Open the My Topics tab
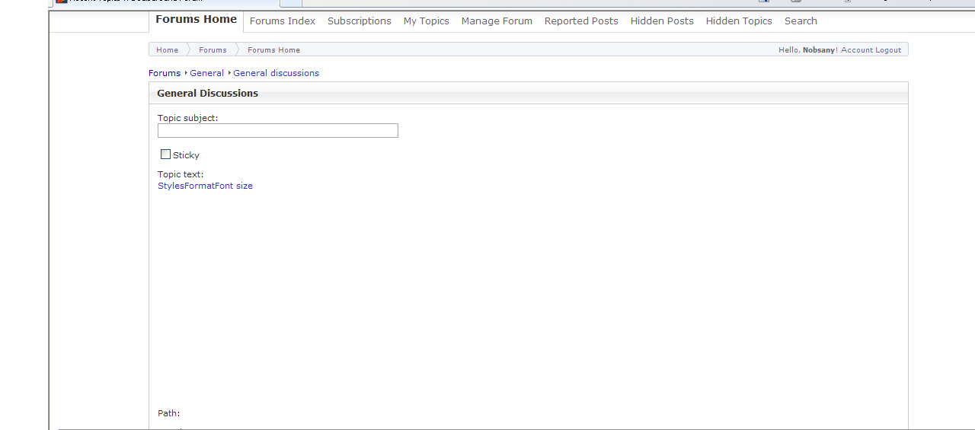Image resolution: width=975 pixels, height=430 pixels. coord(426,21)
